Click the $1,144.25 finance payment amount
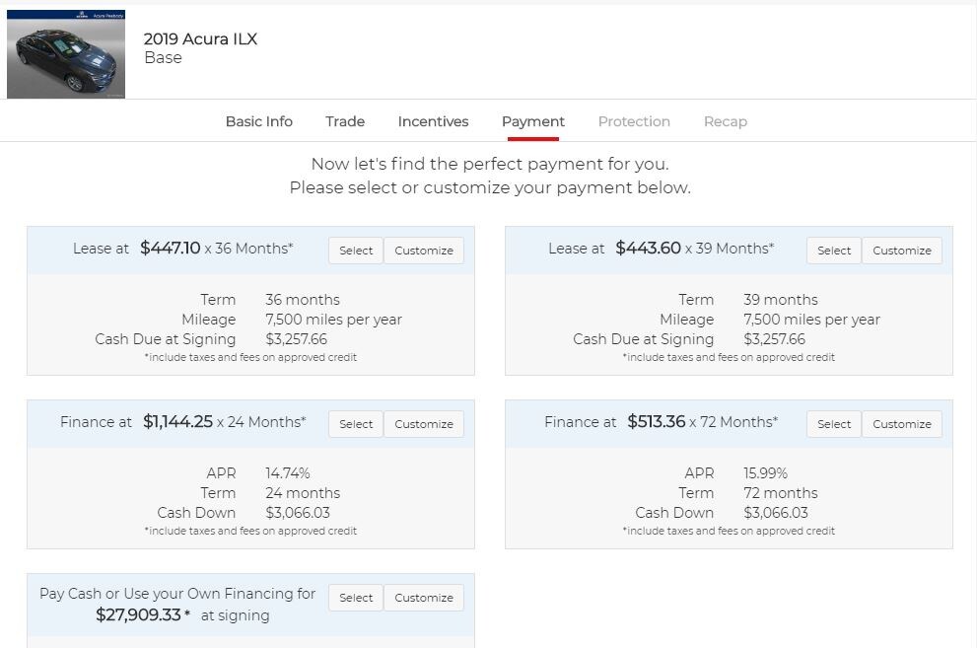This screenshot has height=648, width=977. tap(177, 422)
